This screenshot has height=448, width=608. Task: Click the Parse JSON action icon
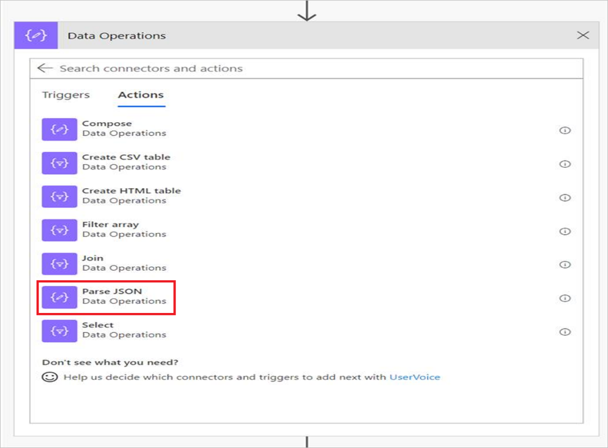(x=60, y=297)
